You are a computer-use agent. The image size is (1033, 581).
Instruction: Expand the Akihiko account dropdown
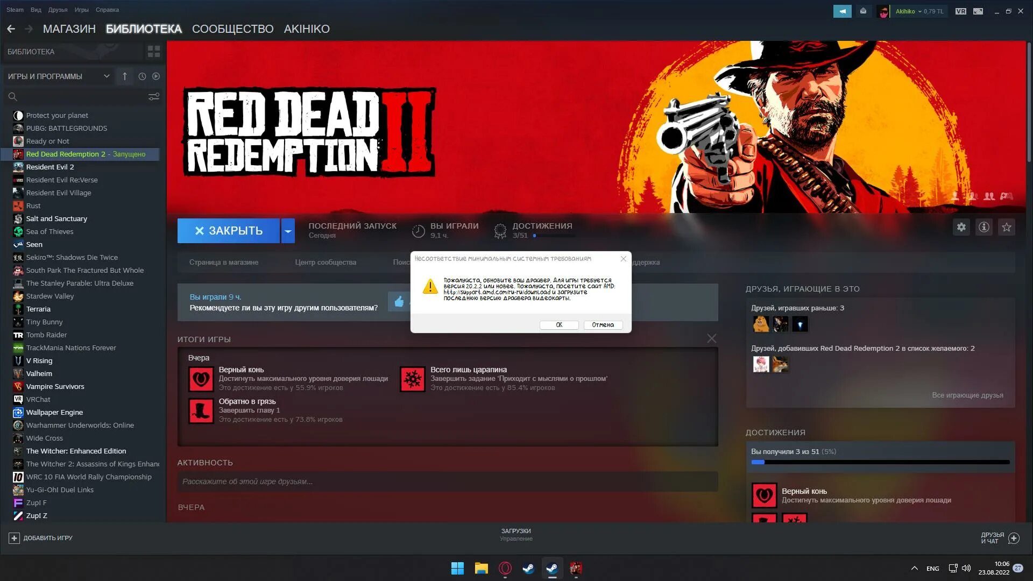tap(919, 11)
